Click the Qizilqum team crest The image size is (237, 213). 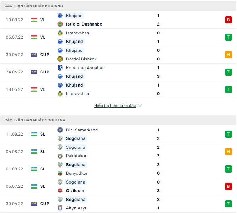(x=60, y=191)
